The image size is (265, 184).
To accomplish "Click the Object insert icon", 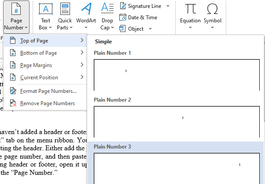I will tap(123, 28).
